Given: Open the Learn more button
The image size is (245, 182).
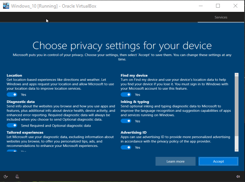Looking at the screenshot, I should pyautogui.click(x=176, y=161).
